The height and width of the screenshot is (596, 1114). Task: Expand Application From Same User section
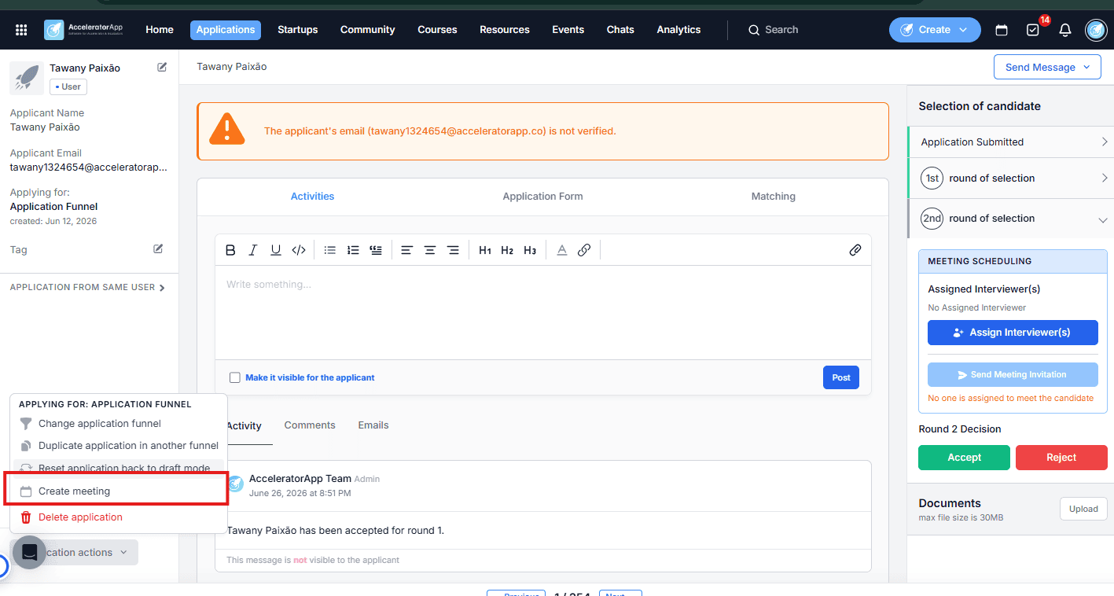point(87,288)
